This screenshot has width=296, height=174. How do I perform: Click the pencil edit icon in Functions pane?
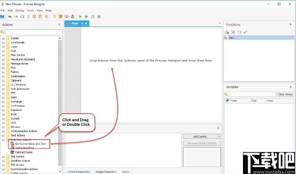(x=245, y=32)
